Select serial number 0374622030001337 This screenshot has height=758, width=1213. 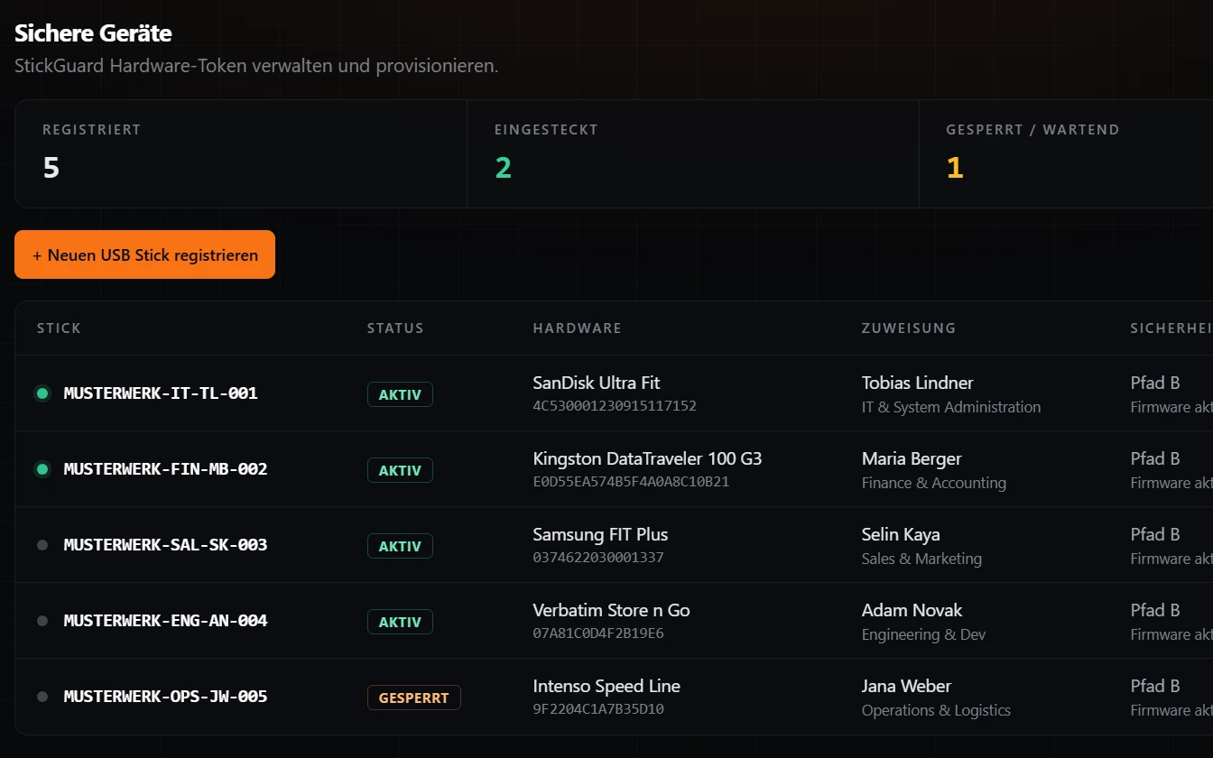pos(598,558)
